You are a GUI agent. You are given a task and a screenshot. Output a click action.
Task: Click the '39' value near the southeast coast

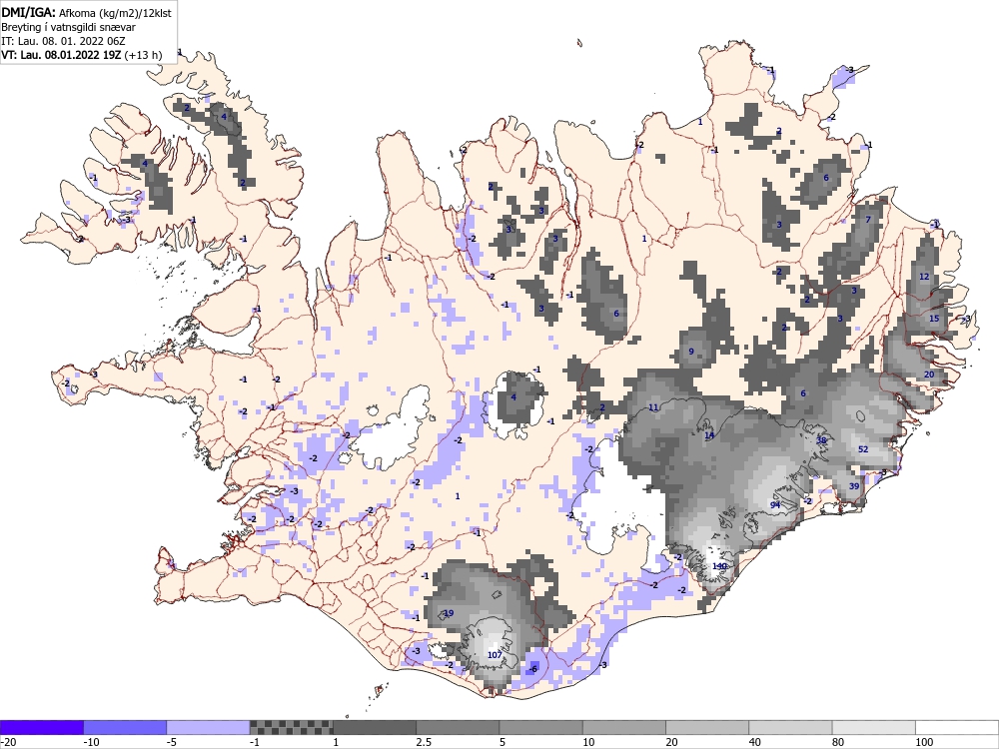pos(854,486)
